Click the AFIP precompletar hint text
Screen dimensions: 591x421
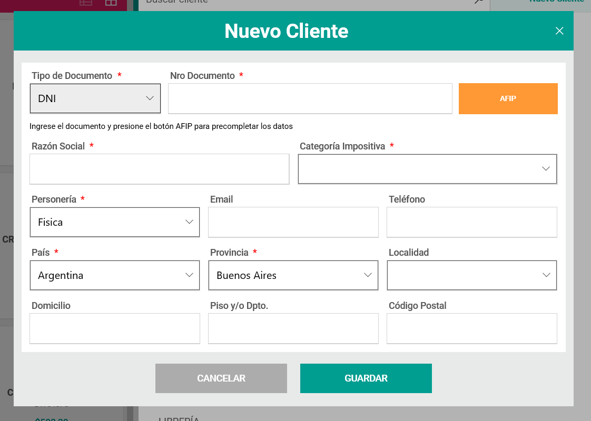161,126
